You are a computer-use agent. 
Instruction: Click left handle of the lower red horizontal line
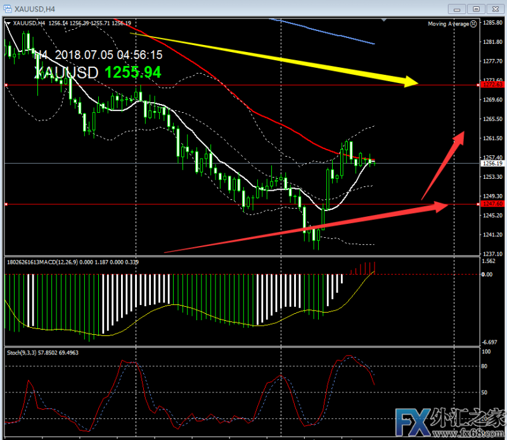tap(6, 204)
